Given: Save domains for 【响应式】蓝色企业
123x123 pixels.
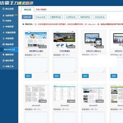Looking at the screenshot, I should point(85,76).
